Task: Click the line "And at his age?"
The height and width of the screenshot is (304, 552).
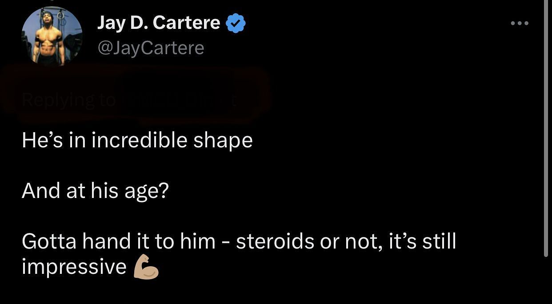Action: (96, 191)
